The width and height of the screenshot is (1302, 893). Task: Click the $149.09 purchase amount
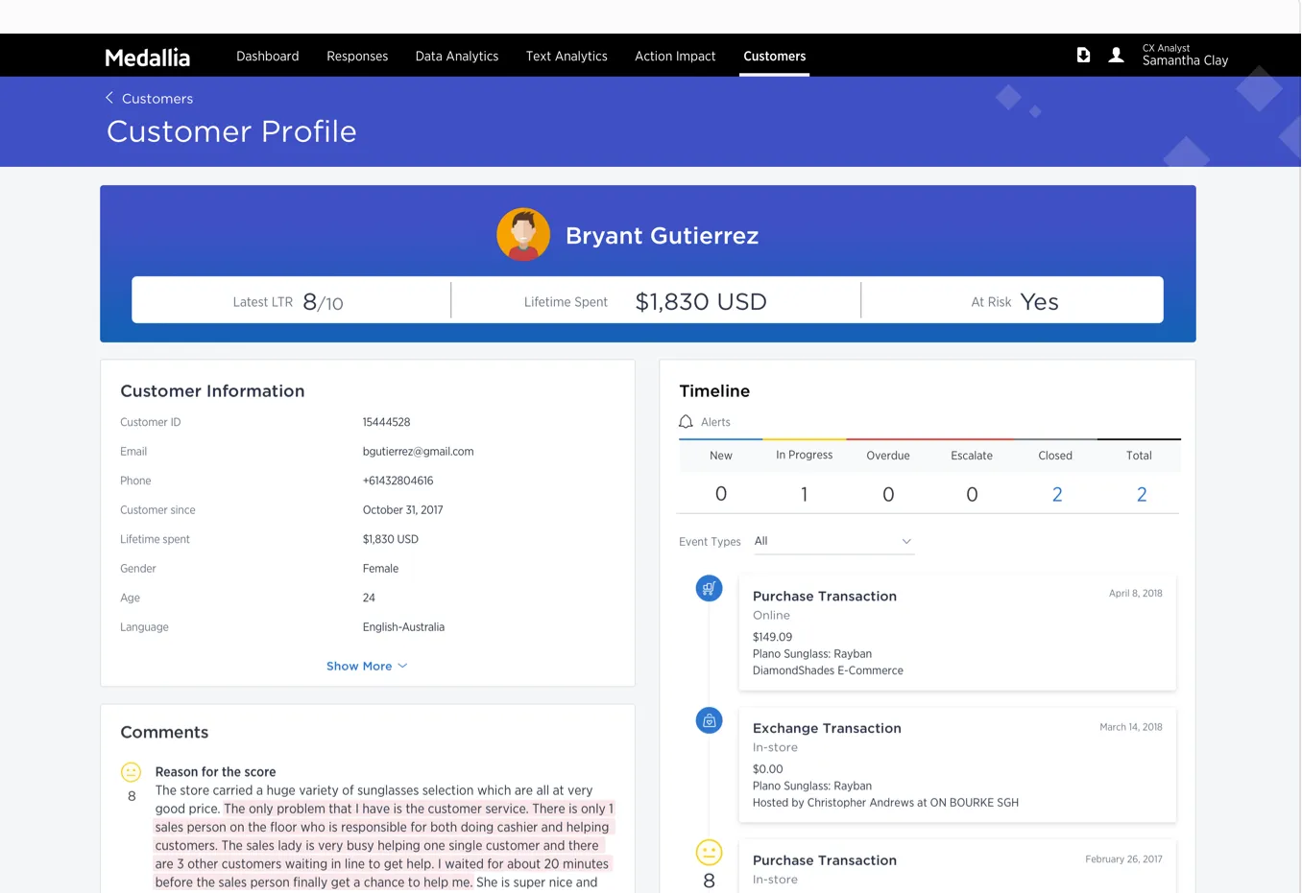[772, 637]
